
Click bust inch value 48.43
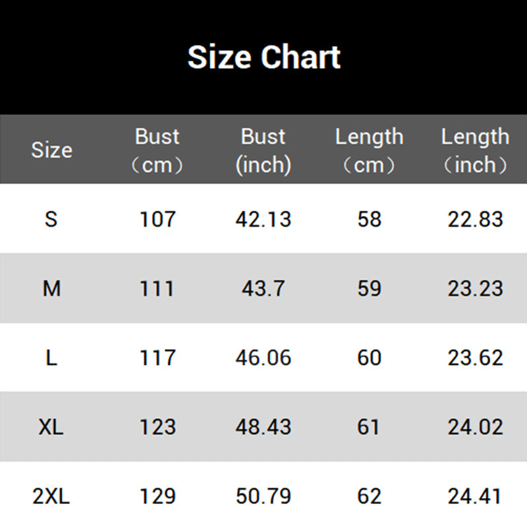[263, 427]
